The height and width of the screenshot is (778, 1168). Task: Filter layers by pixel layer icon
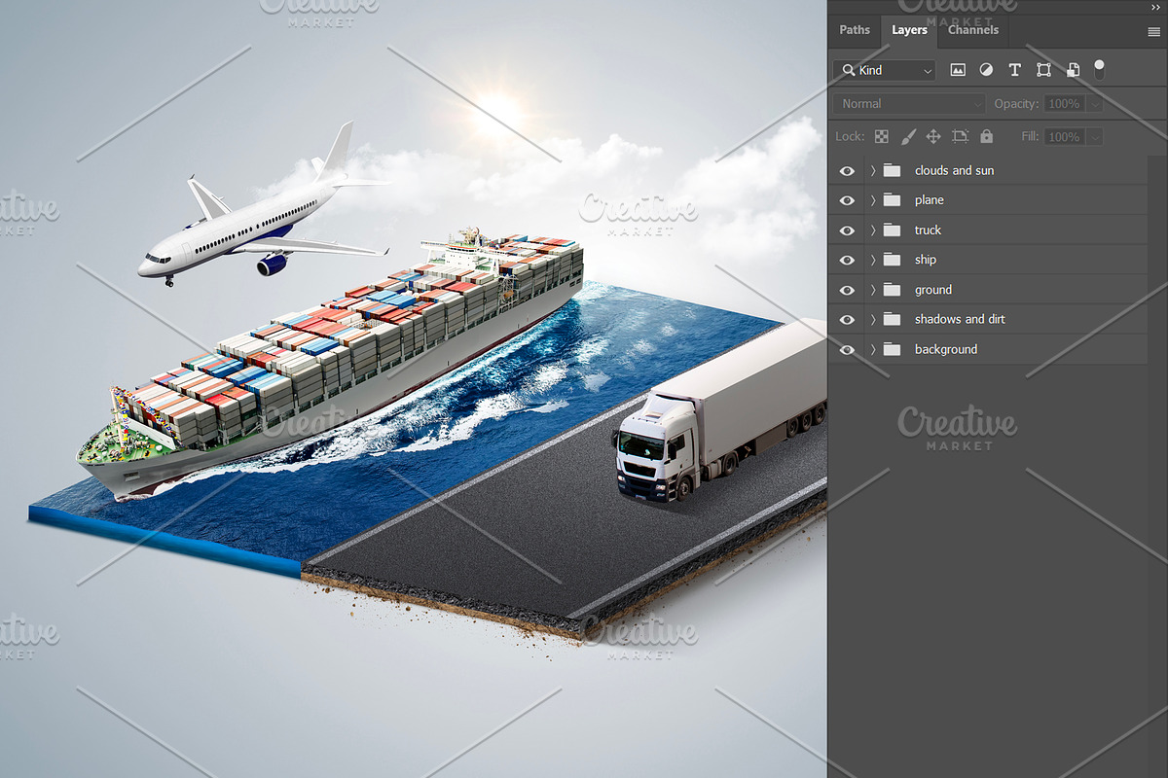pyautogui.click(x=958, y=70)
